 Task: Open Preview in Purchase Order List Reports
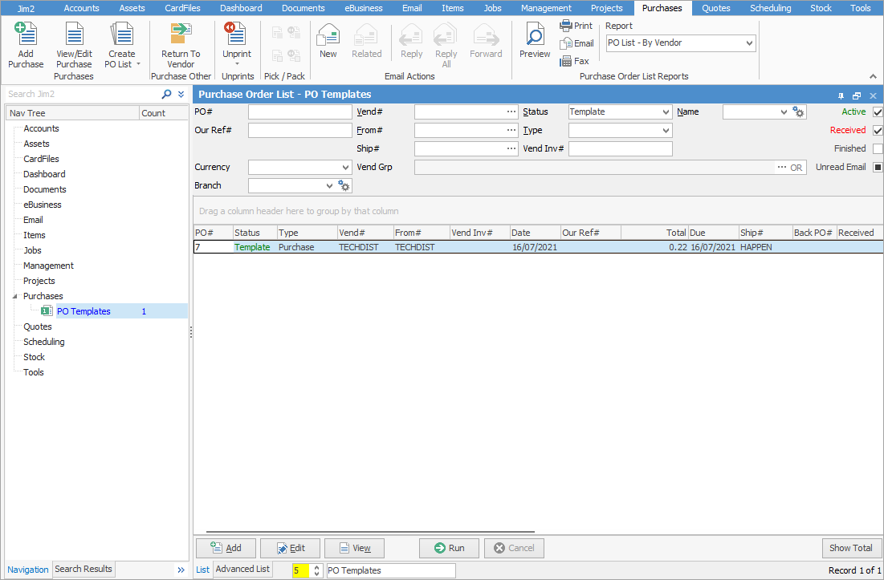point(534,40)
